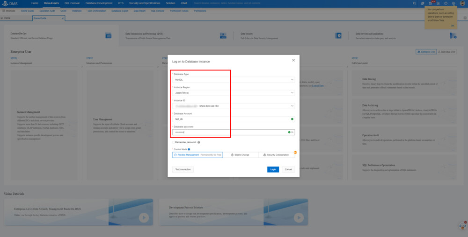Viewport: 468px width, 237px height.
Task: Select Security Collaboration control mode
Action: tap(277, 154)
